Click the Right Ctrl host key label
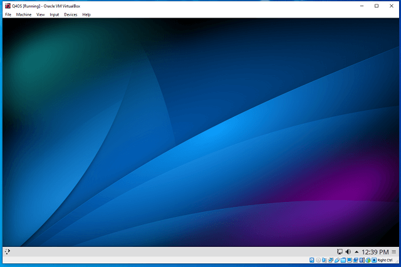401x267 pixels. click(x=385, y=260)
